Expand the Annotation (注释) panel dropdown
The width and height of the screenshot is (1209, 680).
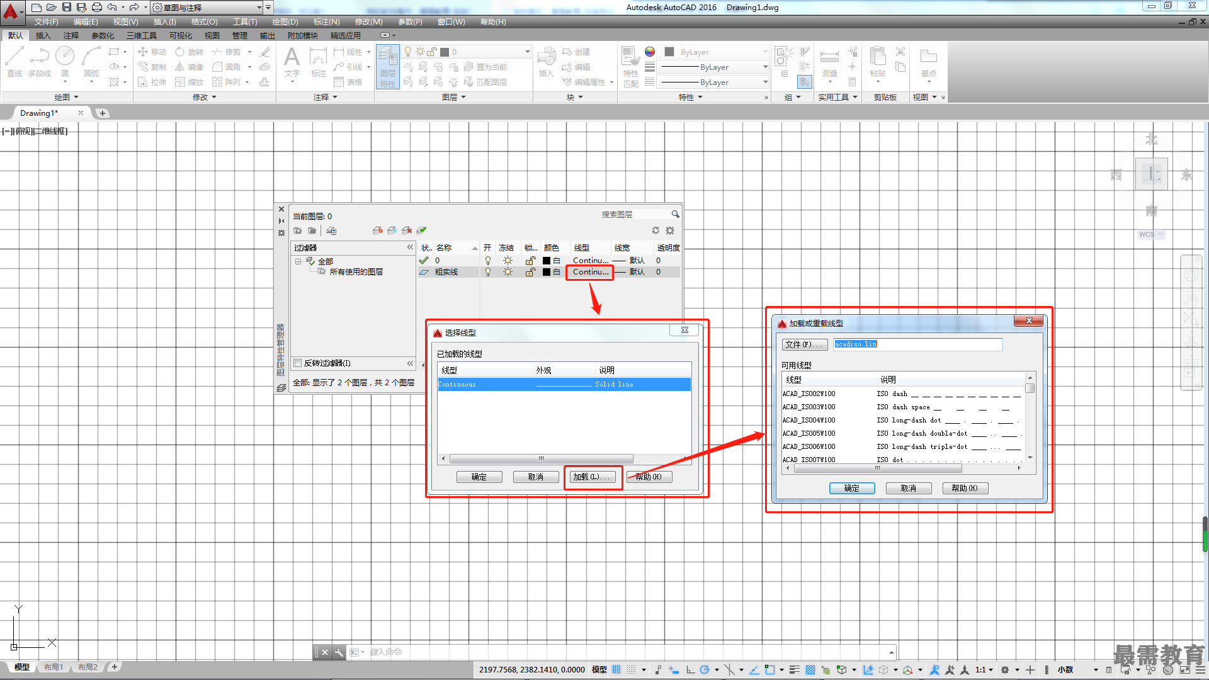tap(326, 97)
